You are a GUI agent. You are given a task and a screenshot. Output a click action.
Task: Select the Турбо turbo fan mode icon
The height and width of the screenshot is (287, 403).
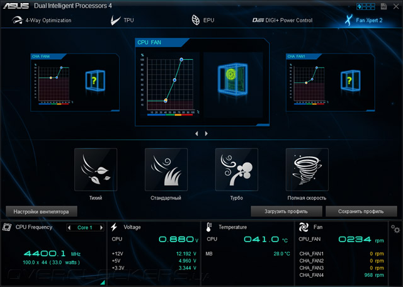coord(237,169)
